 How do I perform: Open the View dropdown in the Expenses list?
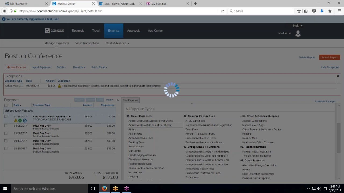[109, 100]
